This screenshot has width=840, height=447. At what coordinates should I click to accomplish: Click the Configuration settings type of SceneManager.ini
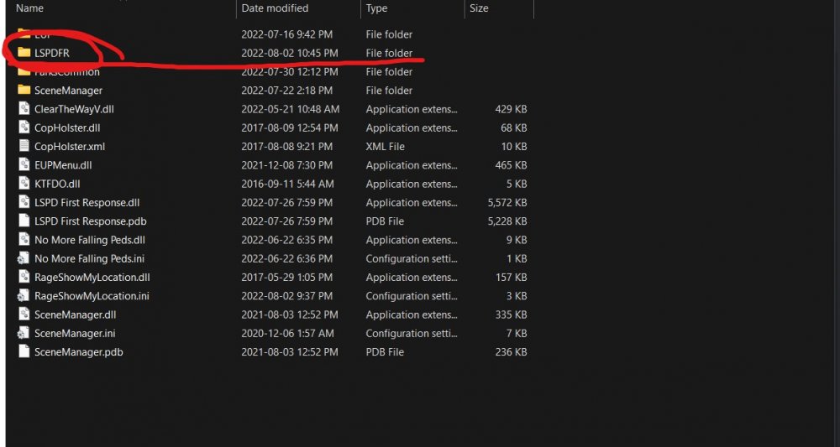(x=412, y=334)
